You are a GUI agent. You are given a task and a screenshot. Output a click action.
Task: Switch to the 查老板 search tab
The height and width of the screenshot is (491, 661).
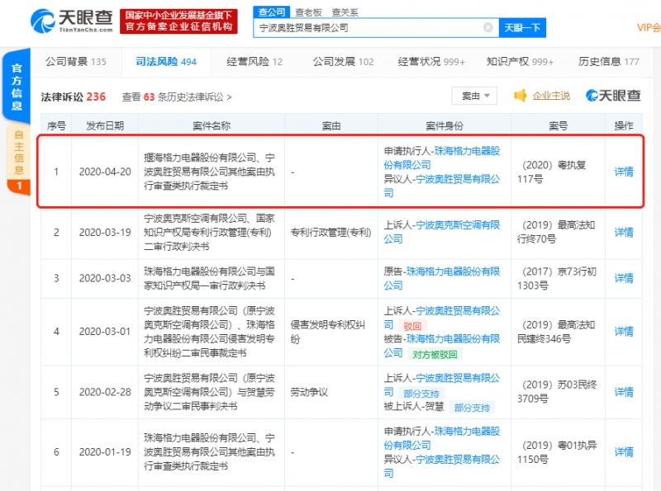pos(308,12)
